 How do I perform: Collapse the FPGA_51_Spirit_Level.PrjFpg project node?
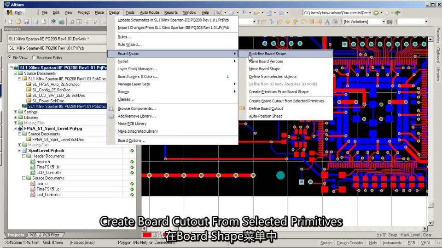tap(16, 129)
